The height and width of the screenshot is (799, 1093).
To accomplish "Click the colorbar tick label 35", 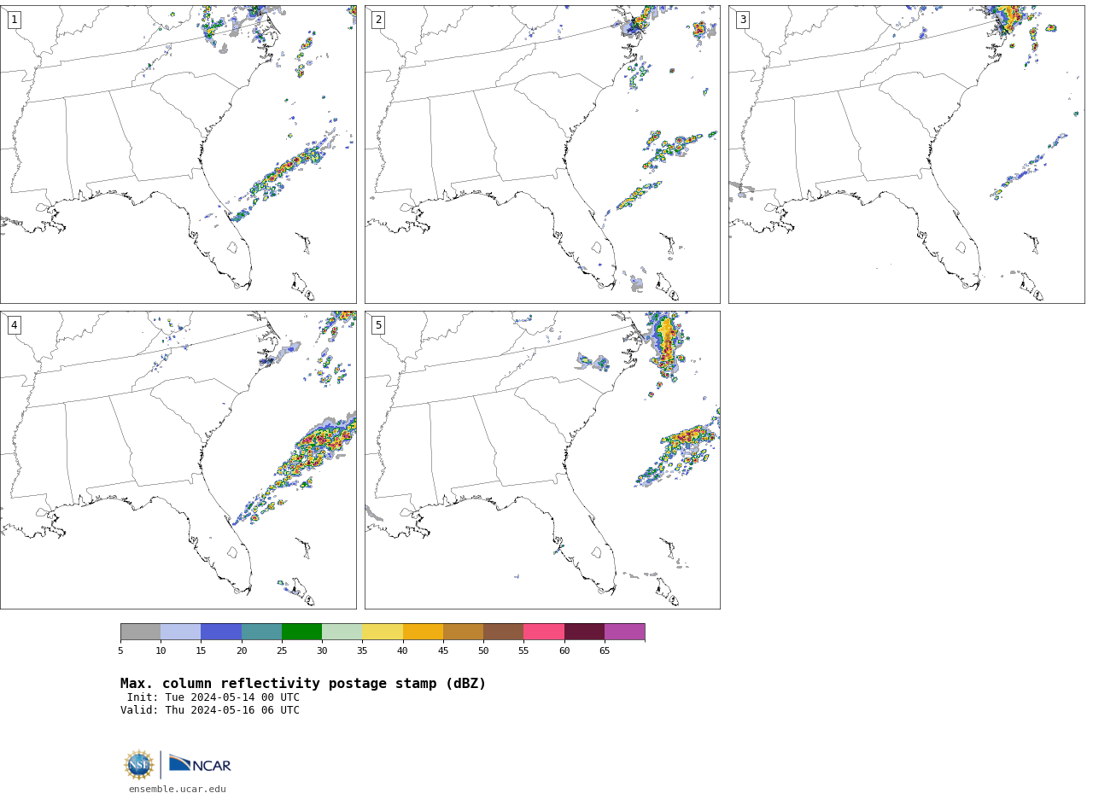I will 362,650.
